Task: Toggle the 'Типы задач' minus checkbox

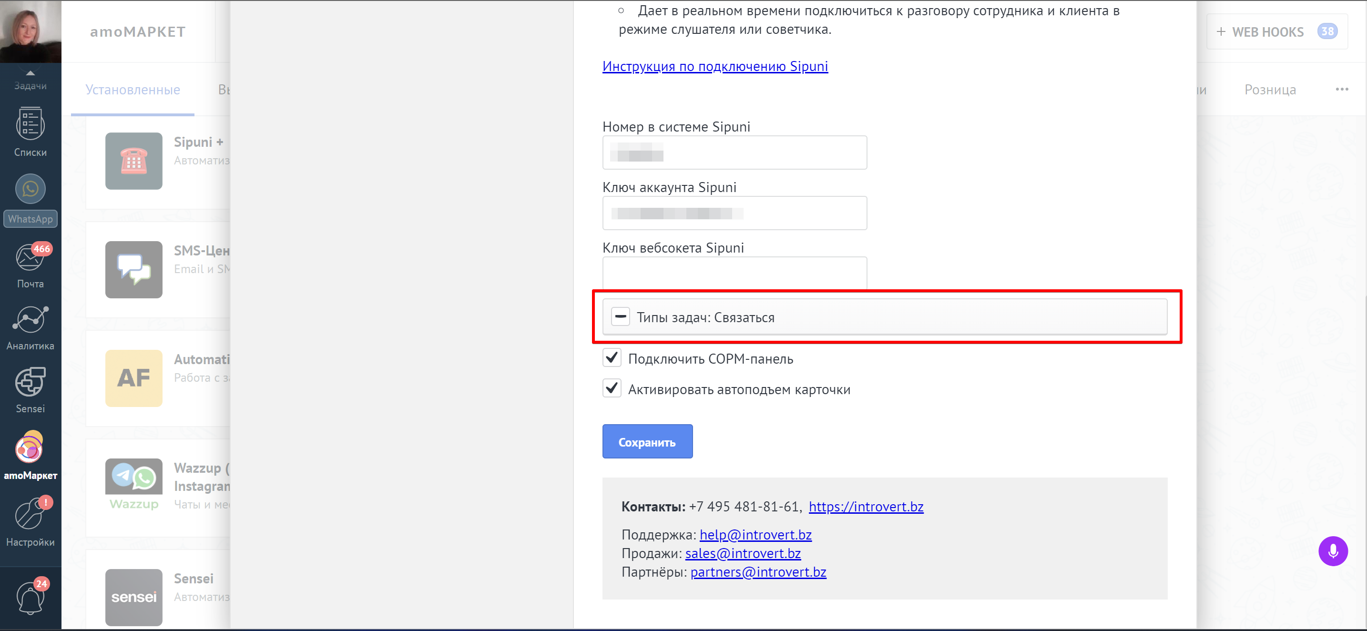Action: [621, 316]
